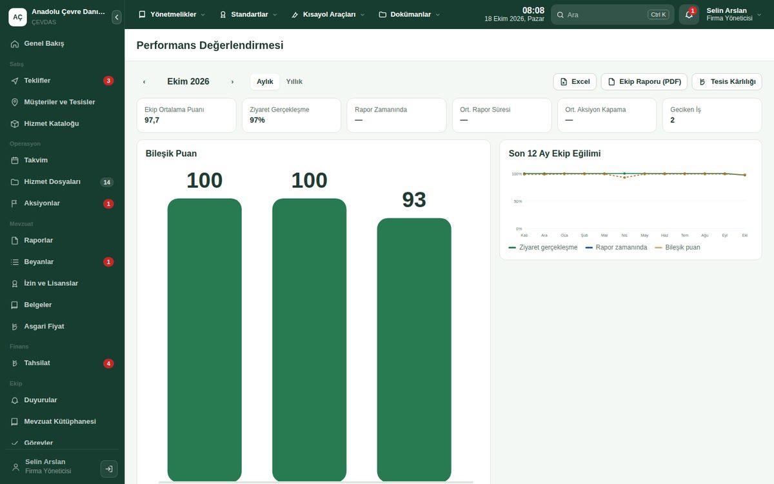
Task: Toggle Rapor zamanında legend series
Action: coord(616,247)
